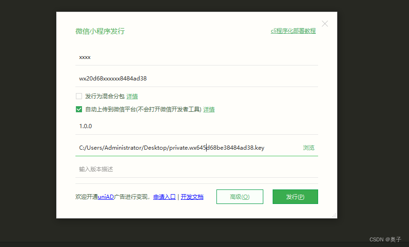This screenshot has height=247, width=409.
Task: Click the dialog resize grip in the bottom corner
Action: (x=334, y=216)
